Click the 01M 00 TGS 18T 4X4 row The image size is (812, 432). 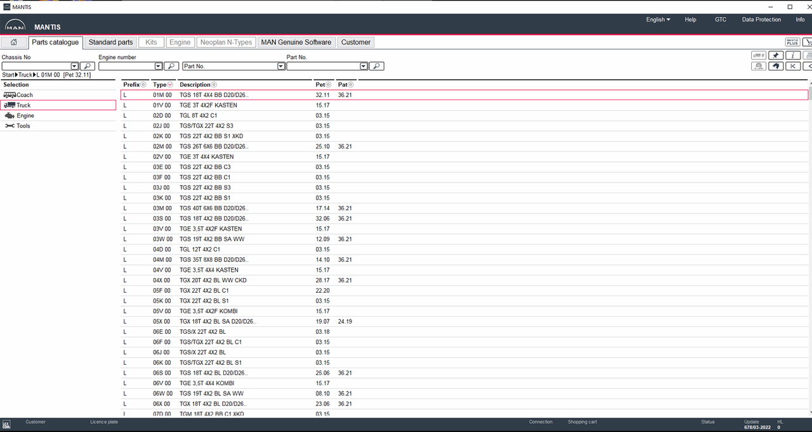[x=464, y=95]
